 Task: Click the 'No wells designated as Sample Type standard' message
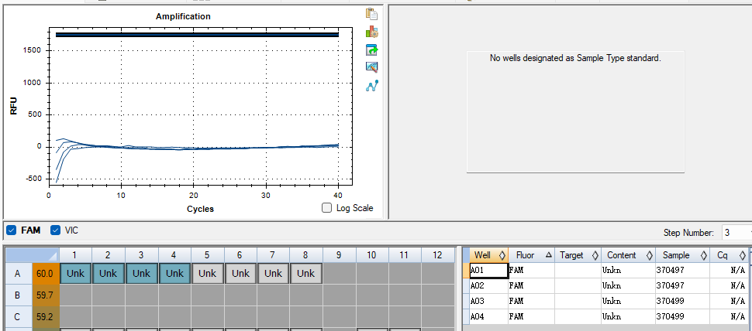coord(575,58)
